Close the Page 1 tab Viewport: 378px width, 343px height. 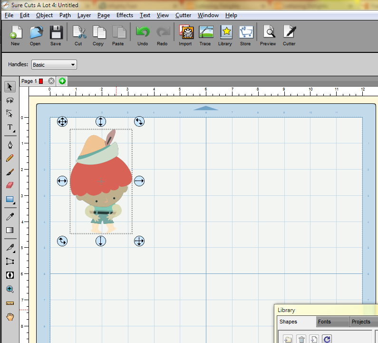pyautogui.click(x=51, y=81)
